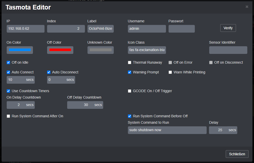Enable the Off on Error option
Viewport: 254px width, 163px height.
click(x=170, y=62)
